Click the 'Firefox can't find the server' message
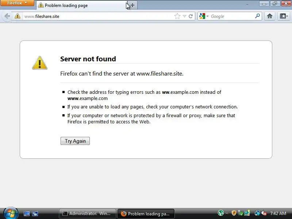The height and width of the screenshot is (219, 292). point(122,74)
